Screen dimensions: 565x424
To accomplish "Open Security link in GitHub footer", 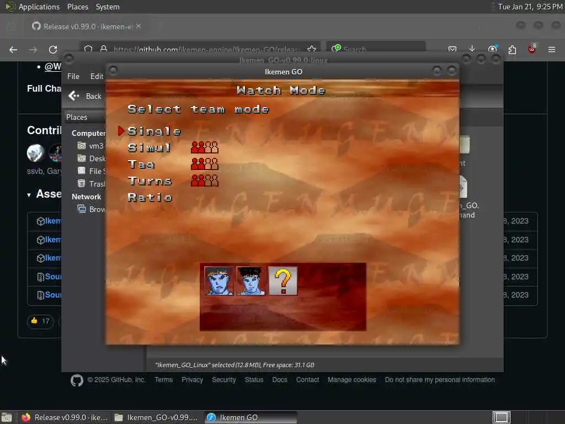I will [x=224, y=380].
